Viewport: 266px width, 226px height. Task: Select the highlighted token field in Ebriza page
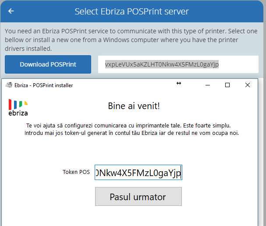point(178,64)
